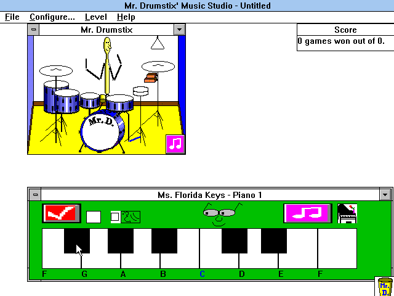
Task: Click the Mr. Drumstix window down-arrow button
Action: [x=179, y=30]
